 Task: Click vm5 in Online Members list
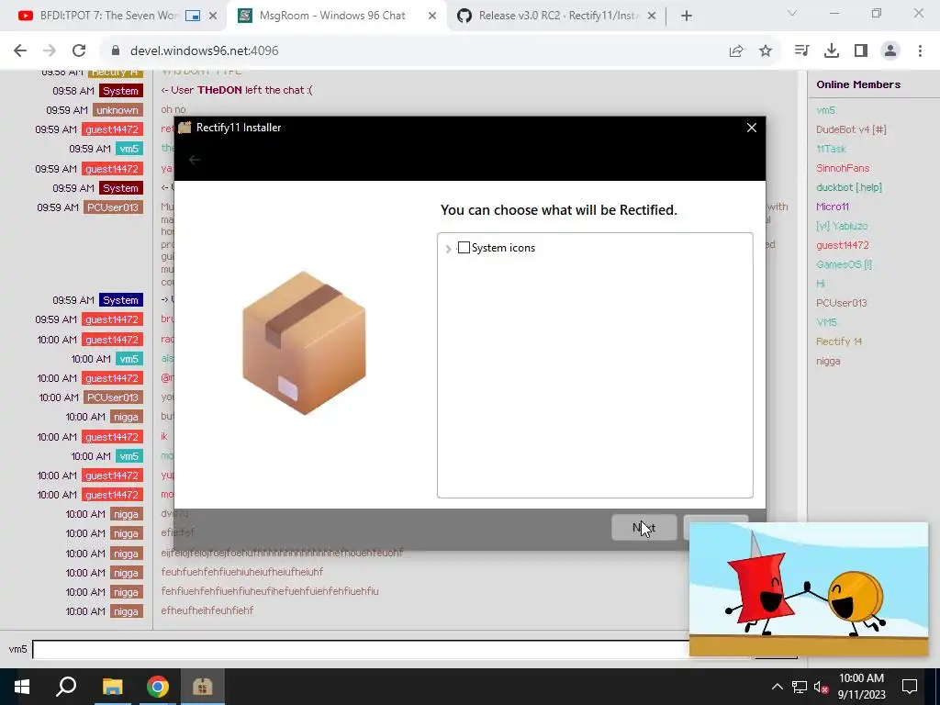pyautogui.click(x=825, y=110)
